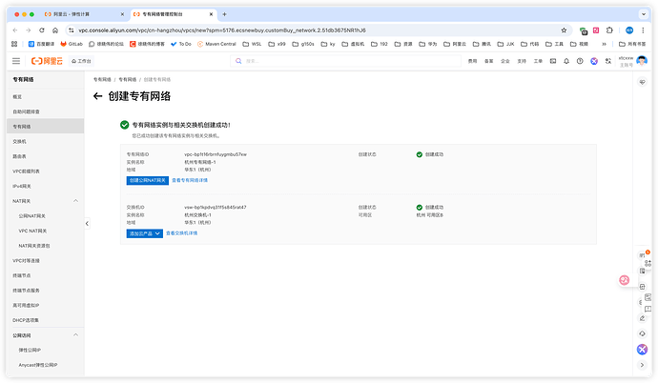Image resolution: width=658 pixels, height=383 pixels.
Task: Click the 创建公网NAT网关 button
Action: click(147, 179)
